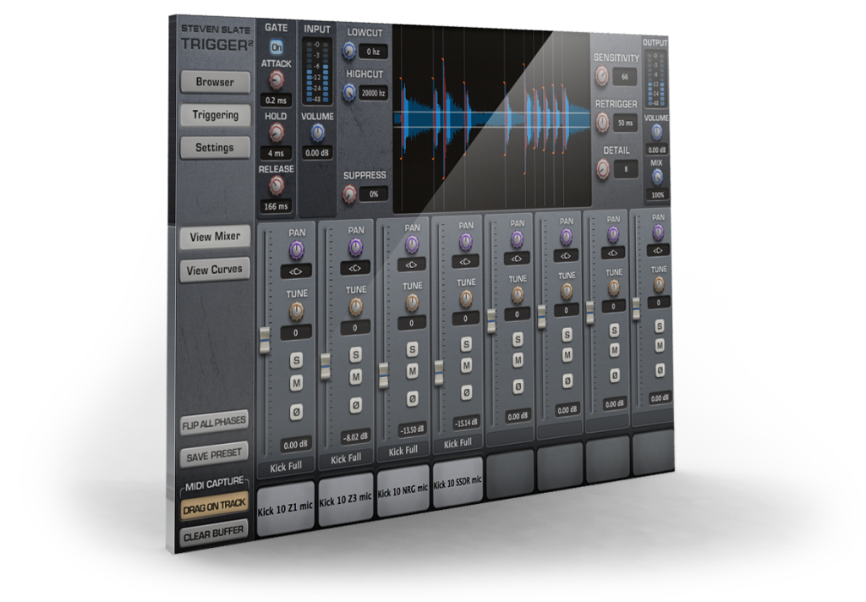This screenshot has width=866, height=602.
Task: Click the waveform display
Action: click(491, 118)
